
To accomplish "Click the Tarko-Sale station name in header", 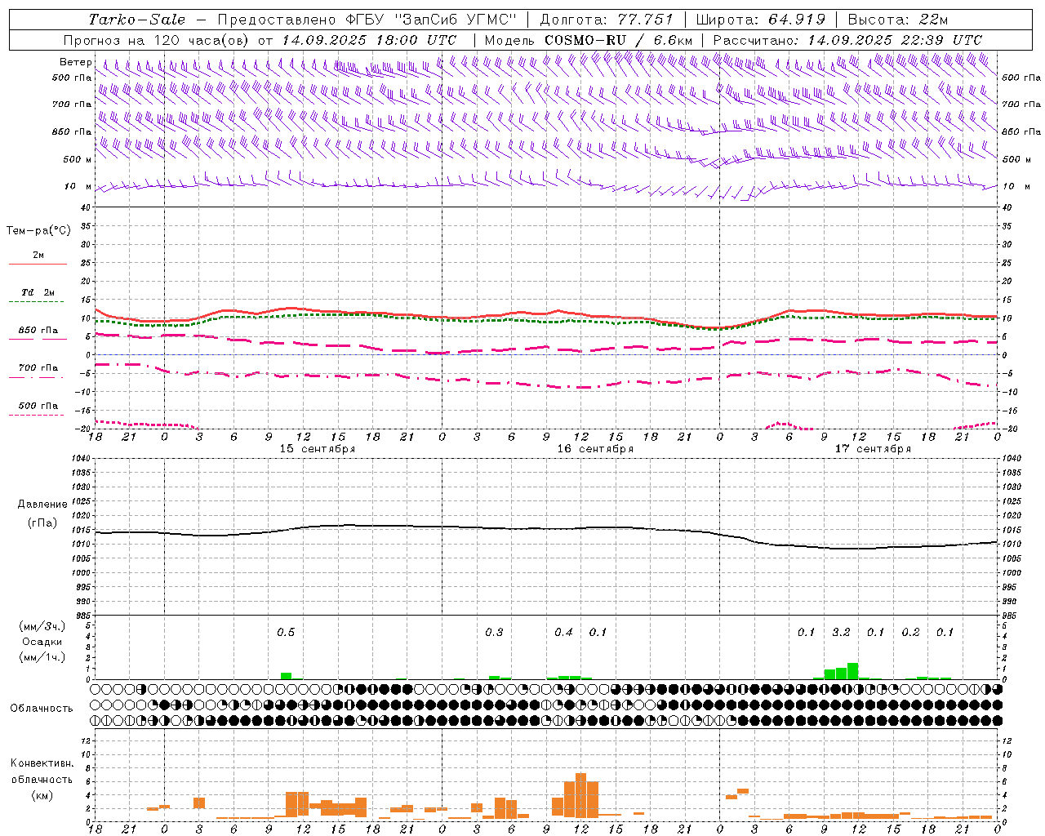I will tap(137, 20).
